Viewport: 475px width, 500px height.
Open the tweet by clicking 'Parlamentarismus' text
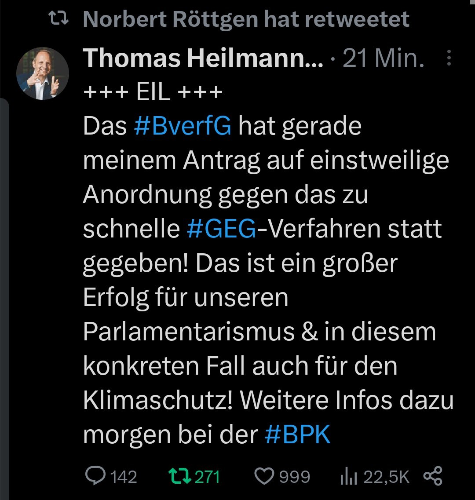(189, 331)
